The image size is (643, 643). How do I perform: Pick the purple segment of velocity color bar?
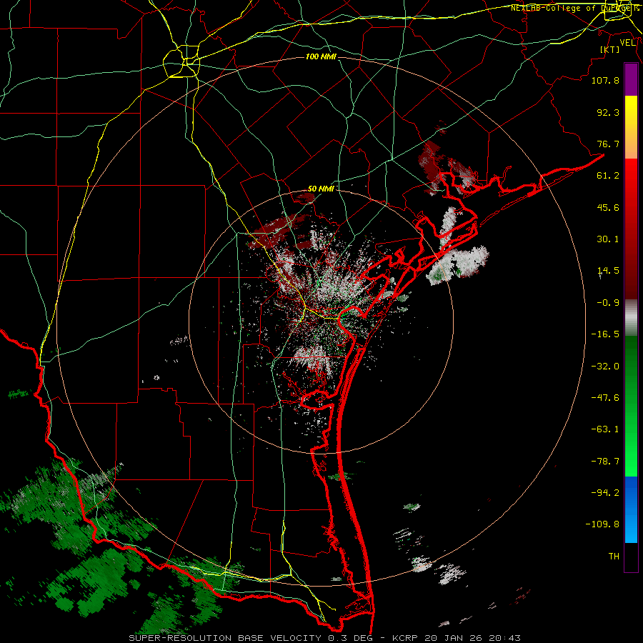(631, 79)
